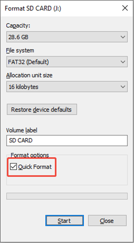Viewport: 134px width, 243px height.
Task: Click Restore device defaults
Action: 42,109
